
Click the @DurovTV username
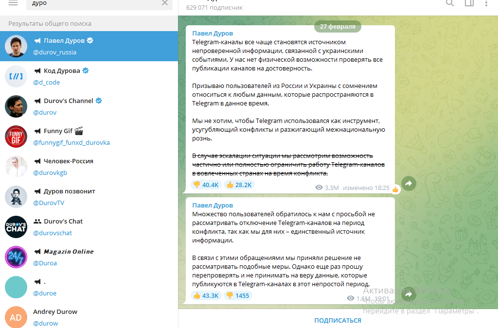(x=49, y=203)
